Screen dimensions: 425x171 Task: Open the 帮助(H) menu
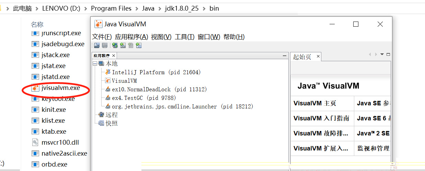(x=234, y=37)
